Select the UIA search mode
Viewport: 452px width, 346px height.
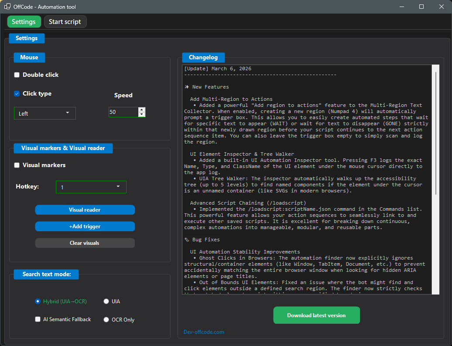click(x=106, y=301)
